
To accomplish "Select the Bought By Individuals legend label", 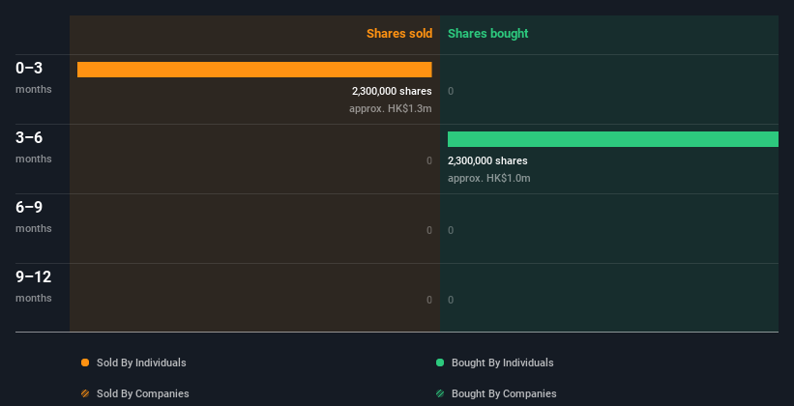I will point(502,362).
